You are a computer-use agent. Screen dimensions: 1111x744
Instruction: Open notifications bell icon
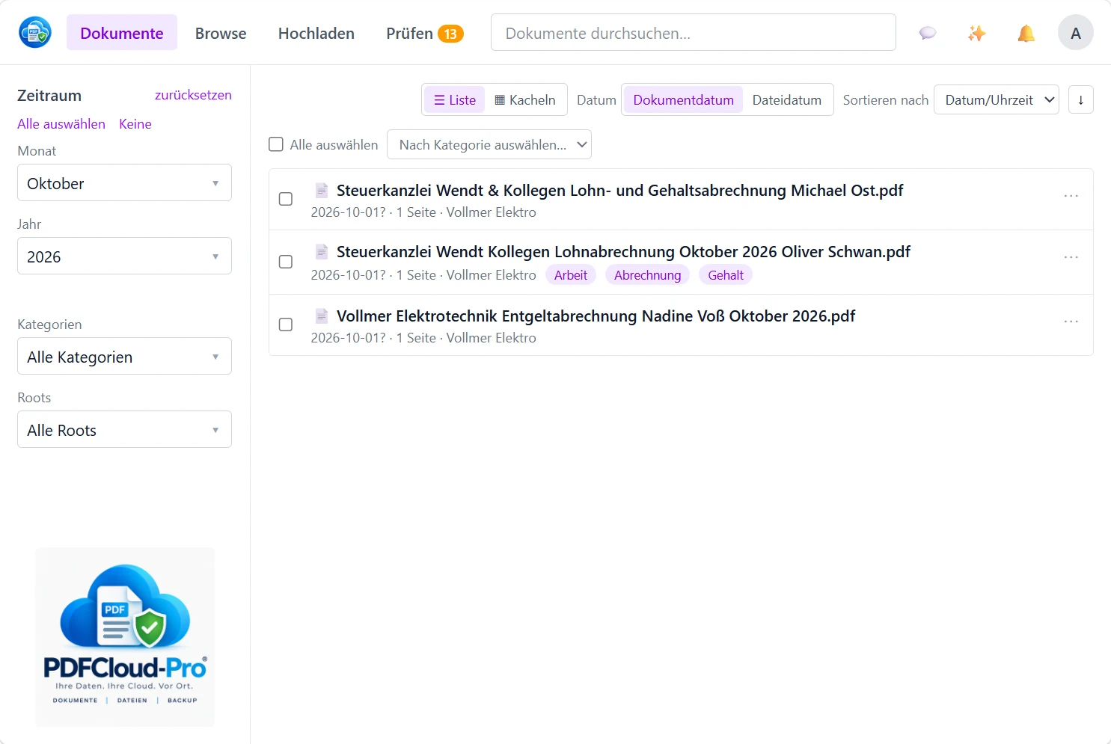(1026, 33)
